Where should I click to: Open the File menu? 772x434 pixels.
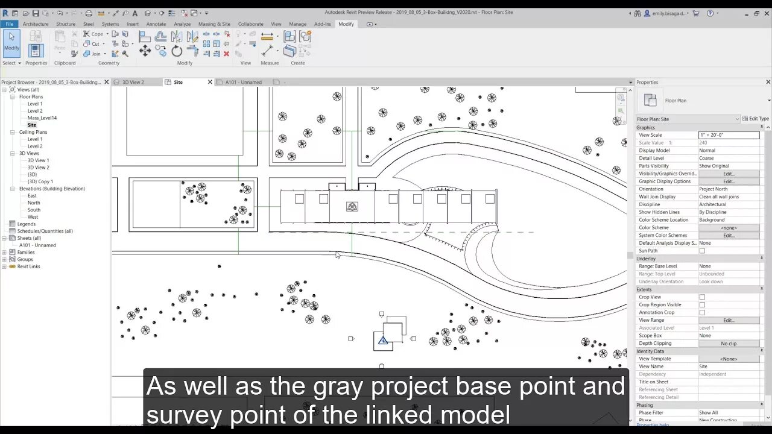point(9,24)
